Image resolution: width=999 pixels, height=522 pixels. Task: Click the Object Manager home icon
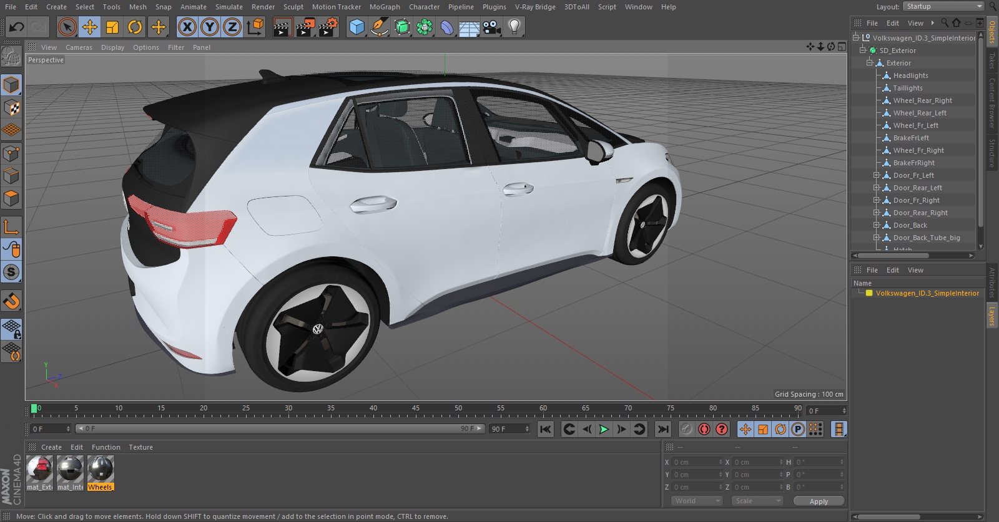point(956,23)
